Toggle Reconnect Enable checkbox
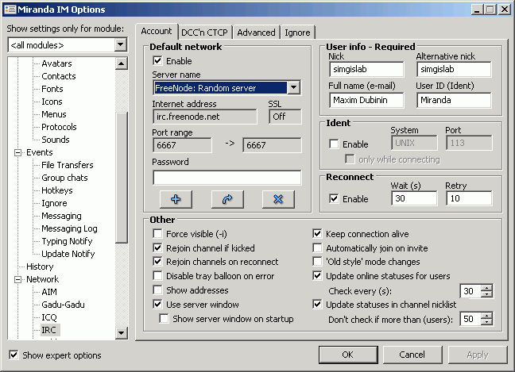The width and height of the screenshot is (515, 372). tap(334, 198)
